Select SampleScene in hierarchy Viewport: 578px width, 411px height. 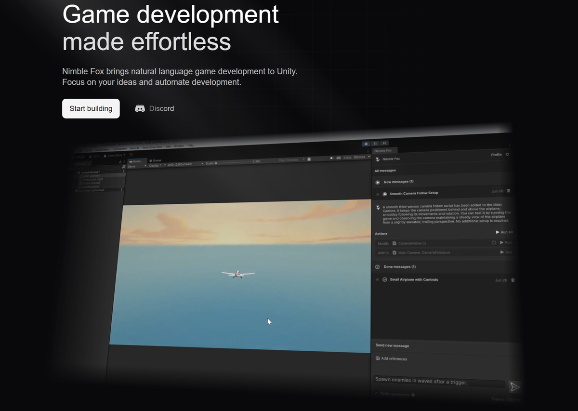90,172
